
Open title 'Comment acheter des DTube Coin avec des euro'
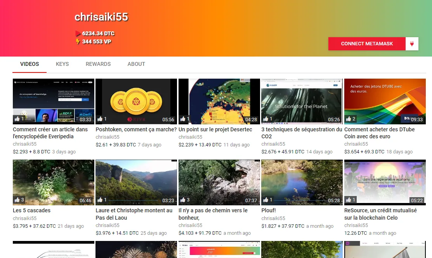[379, 133]
